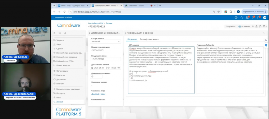Collapse the Информация о звонке panel
This screenshot has height=119, width=269.
[264, 33]
